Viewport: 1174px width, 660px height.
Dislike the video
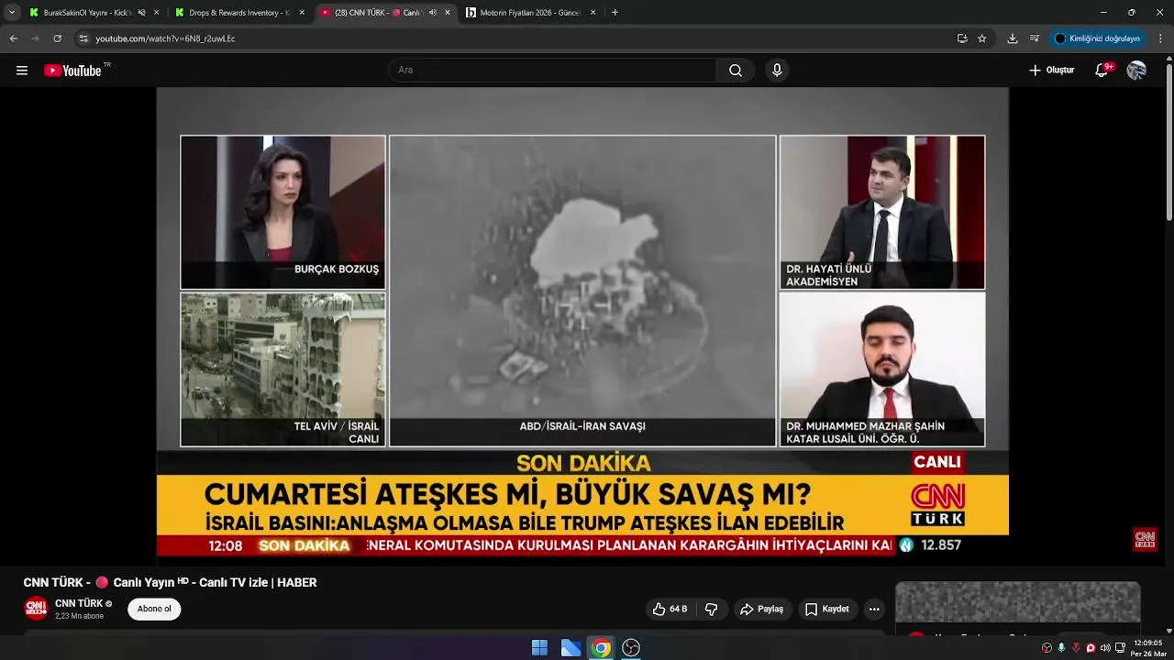[x=711, y=610]
